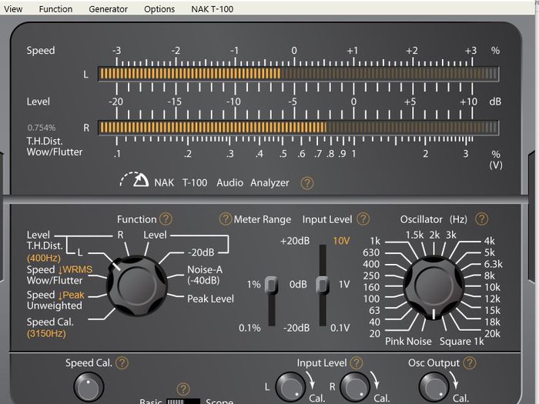Open the NAK T-100 menu
The width and height of the screenshot is (539, 404).
pyautogui.click(x=212, y=9)
